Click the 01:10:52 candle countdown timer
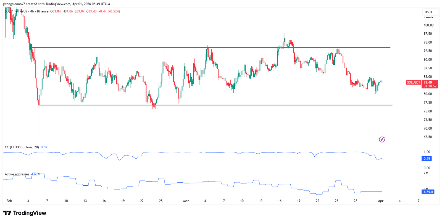 430,86
